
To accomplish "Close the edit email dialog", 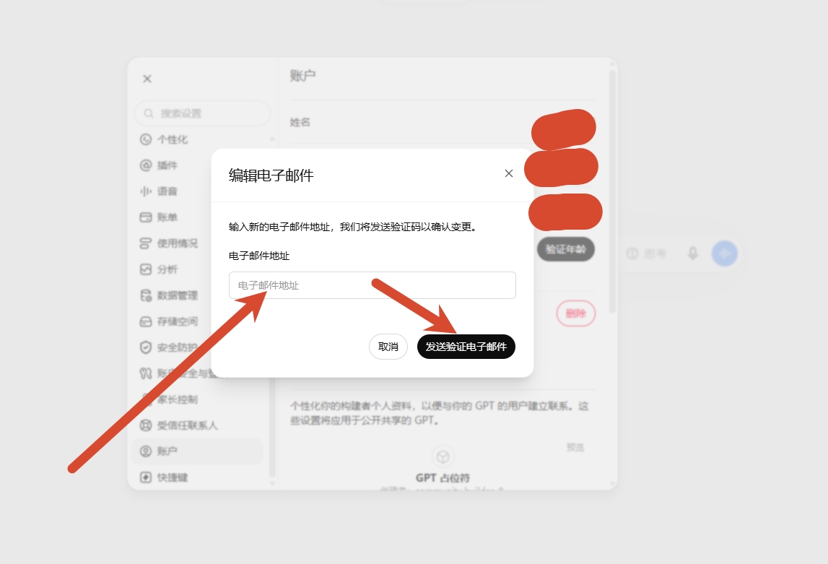I will pos(508,173).
